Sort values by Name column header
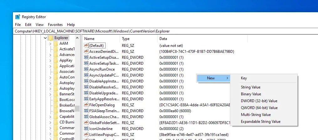318x140 pixels. tap(100, 39)
